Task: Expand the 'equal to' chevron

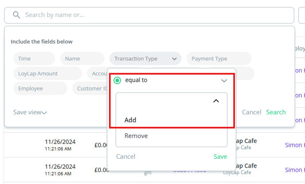Action: (x=224, y=81)
